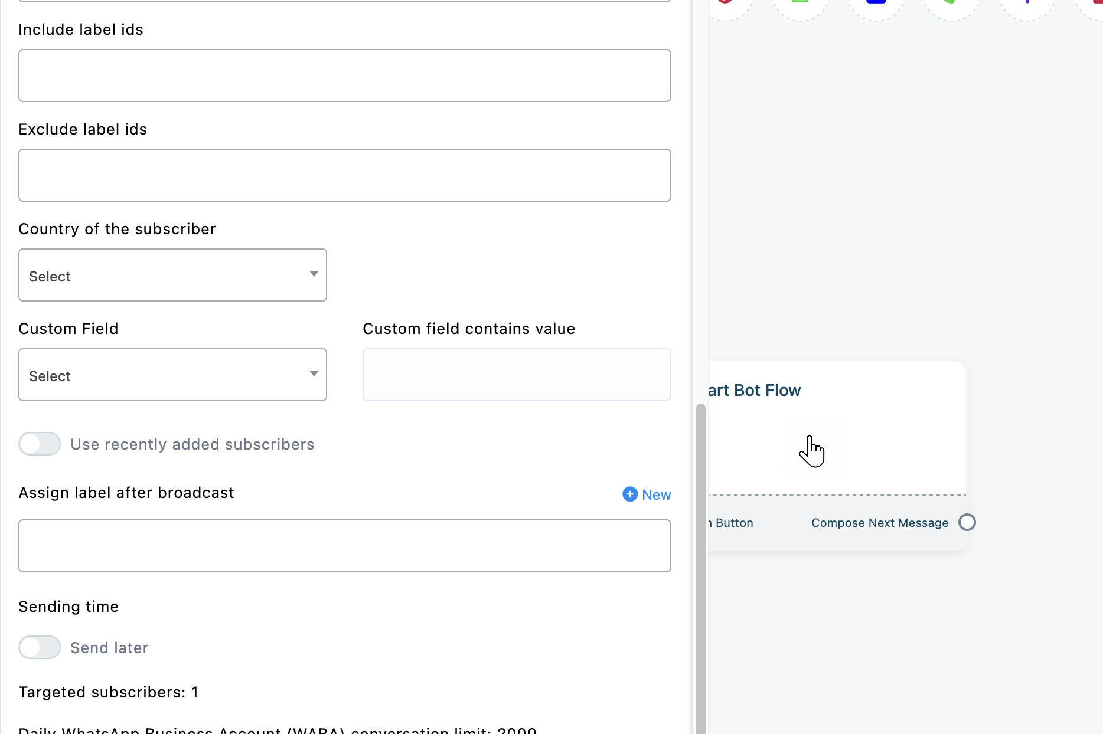Image resolution: width=1103 pixels, height=734 pixels.
Task: Select the leftmost red round icon at top
Action: [x=726, y=3]
